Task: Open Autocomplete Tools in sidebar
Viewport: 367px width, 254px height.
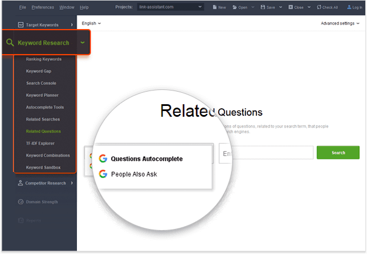Action: coord(45,107)
